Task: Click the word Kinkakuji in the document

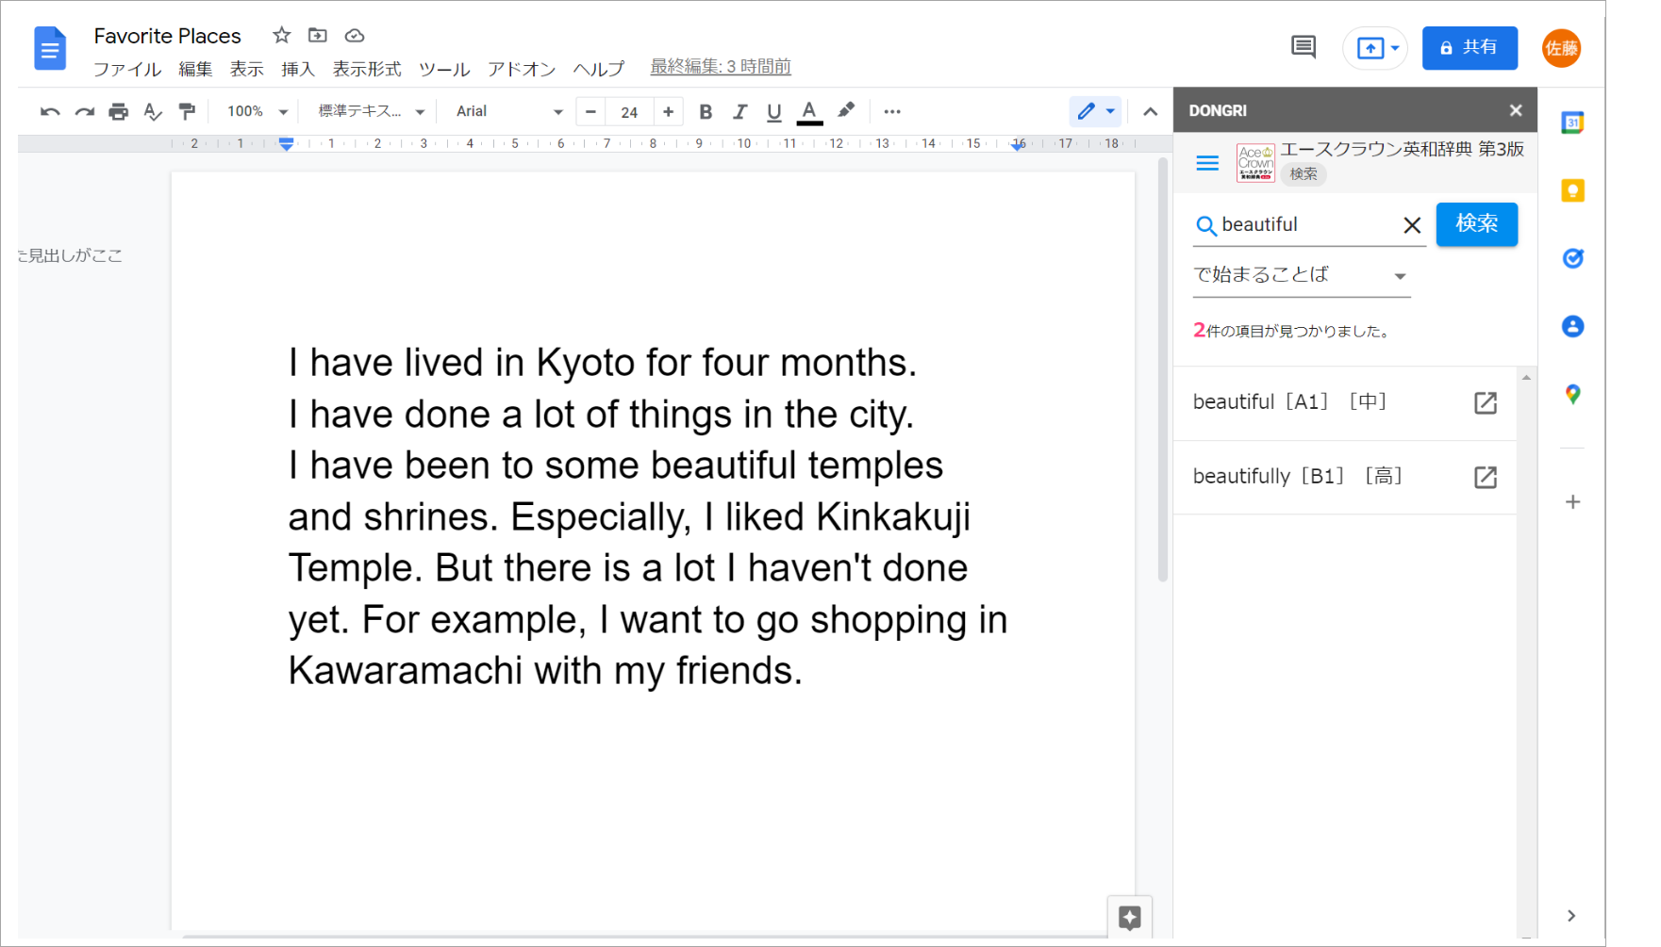Action: click(892, 517)
